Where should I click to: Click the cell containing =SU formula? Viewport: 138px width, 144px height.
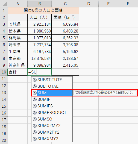(39, 72)
